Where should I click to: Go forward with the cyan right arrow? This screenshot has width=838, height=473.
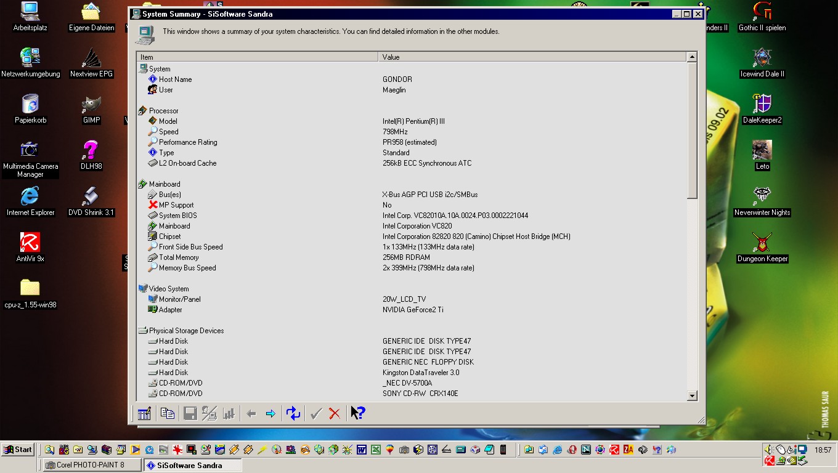pyautogui.click(x=271, y=414)
